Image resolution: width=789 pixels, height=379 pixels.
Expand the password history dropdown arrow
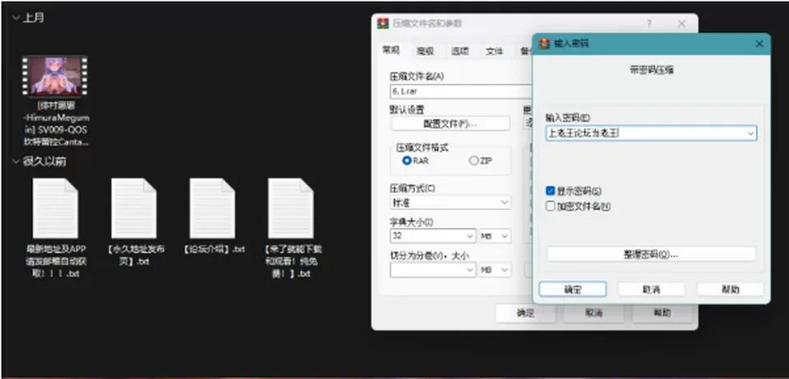750,133
